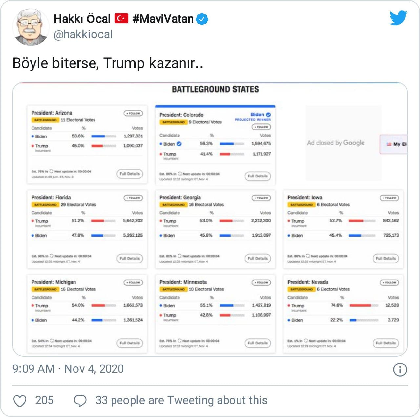This screenshot has height=417, width=420.
Task: Open Full Details for Iowa
Action: coord(386,258)
